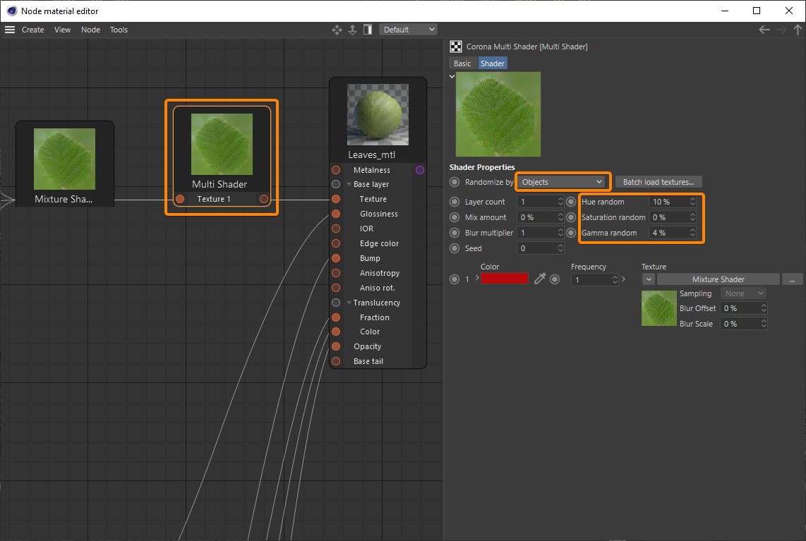Screen dimensions: 806x541
Task: Open the View menu
Action: pos(62,30)
